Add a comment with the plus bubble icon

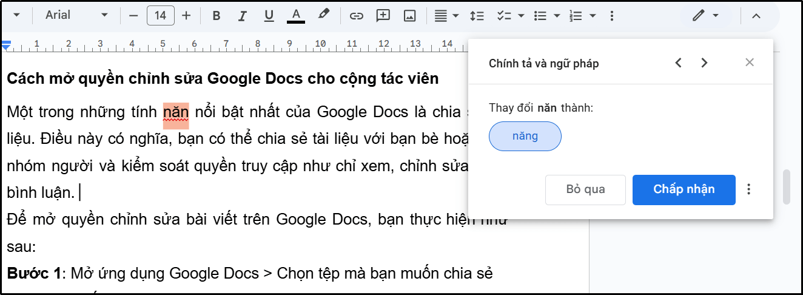pyautogui.click(x=383, y=16)
